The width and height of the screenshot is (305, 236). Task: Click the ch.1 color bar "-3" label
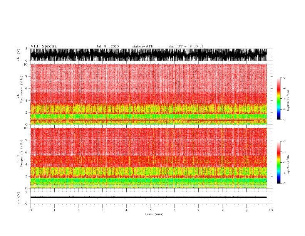coord(284,78)
